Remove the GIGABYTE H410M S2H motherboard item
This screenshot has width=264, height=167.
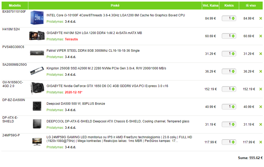coord(261,36)
